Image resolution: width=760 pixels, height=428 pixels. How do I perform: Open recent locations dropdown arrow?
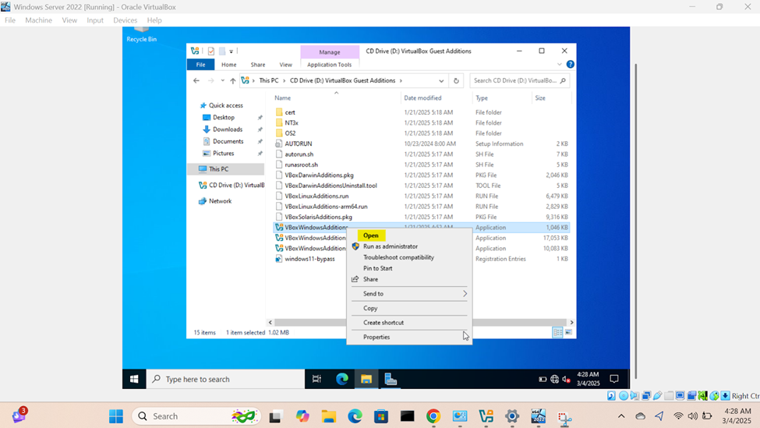pos(222,80)
